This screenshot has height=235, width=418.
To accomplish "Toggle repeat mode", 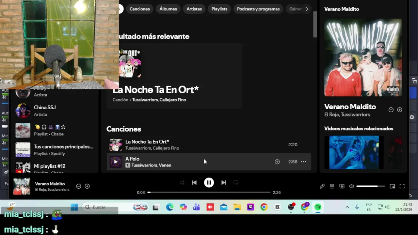I will click(236, 182).
